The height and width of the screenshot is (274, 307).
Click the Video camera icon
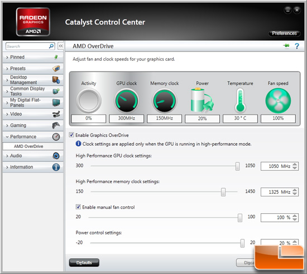pyautogui.click(x=56, y=114)
